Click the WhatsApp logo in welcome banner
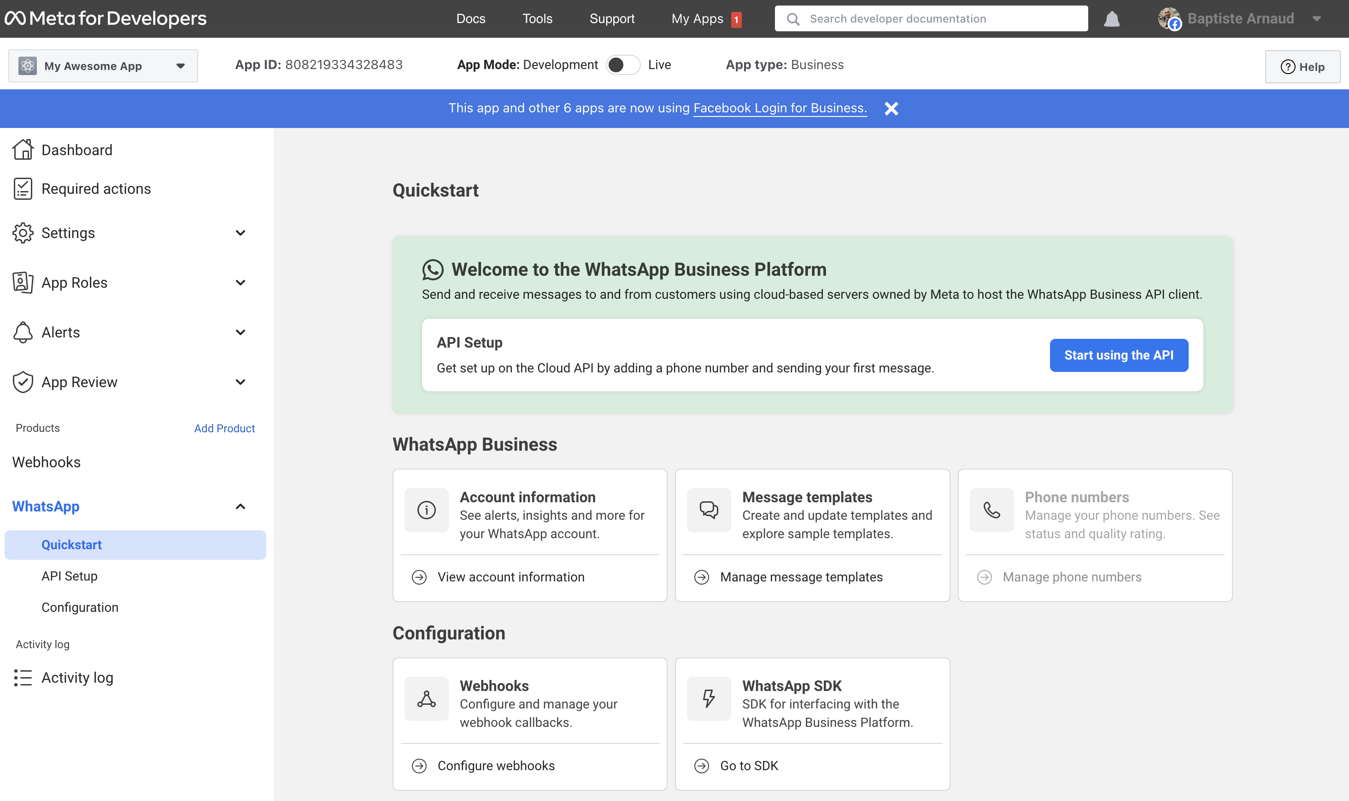The width and height of the screenshot is (1349, 801). point(433,269)
